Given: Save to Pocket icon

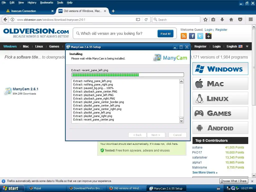Looking at the screenshot, I should point(240,19).
